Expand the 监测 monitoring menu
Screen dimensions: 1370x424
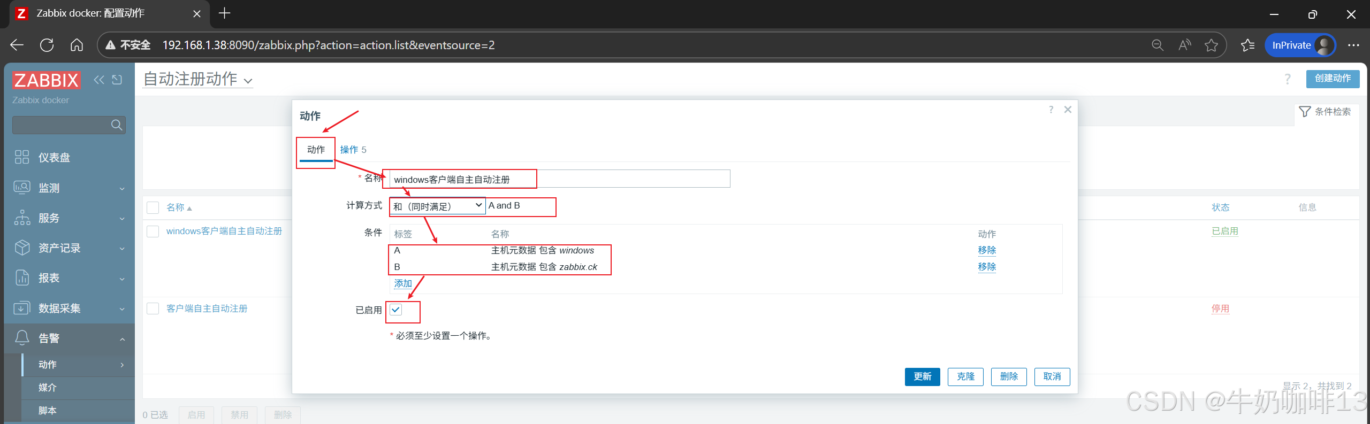(70, 188)
